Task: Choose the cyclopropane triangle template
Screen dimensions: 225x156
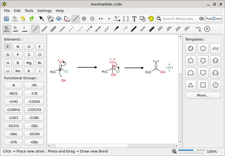Action: click(191, 85)
